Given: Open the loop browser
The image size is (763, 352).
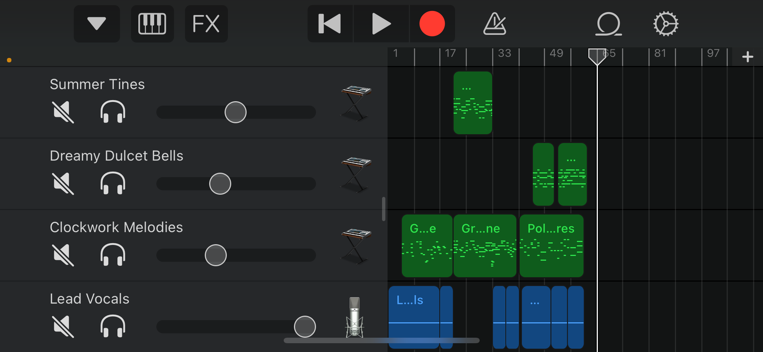Looking at the screenshot, I should click(608, 24).
